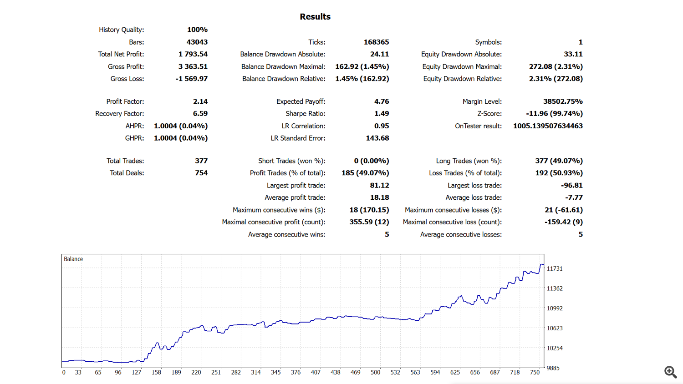683x384 pixels.
Task: Click the magnifier zoom-in icon
Action: [670, 372]
